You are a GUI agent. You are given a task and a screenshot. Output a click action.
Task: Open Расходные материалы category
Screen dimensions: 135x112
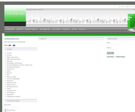click(x=13, y=67)
